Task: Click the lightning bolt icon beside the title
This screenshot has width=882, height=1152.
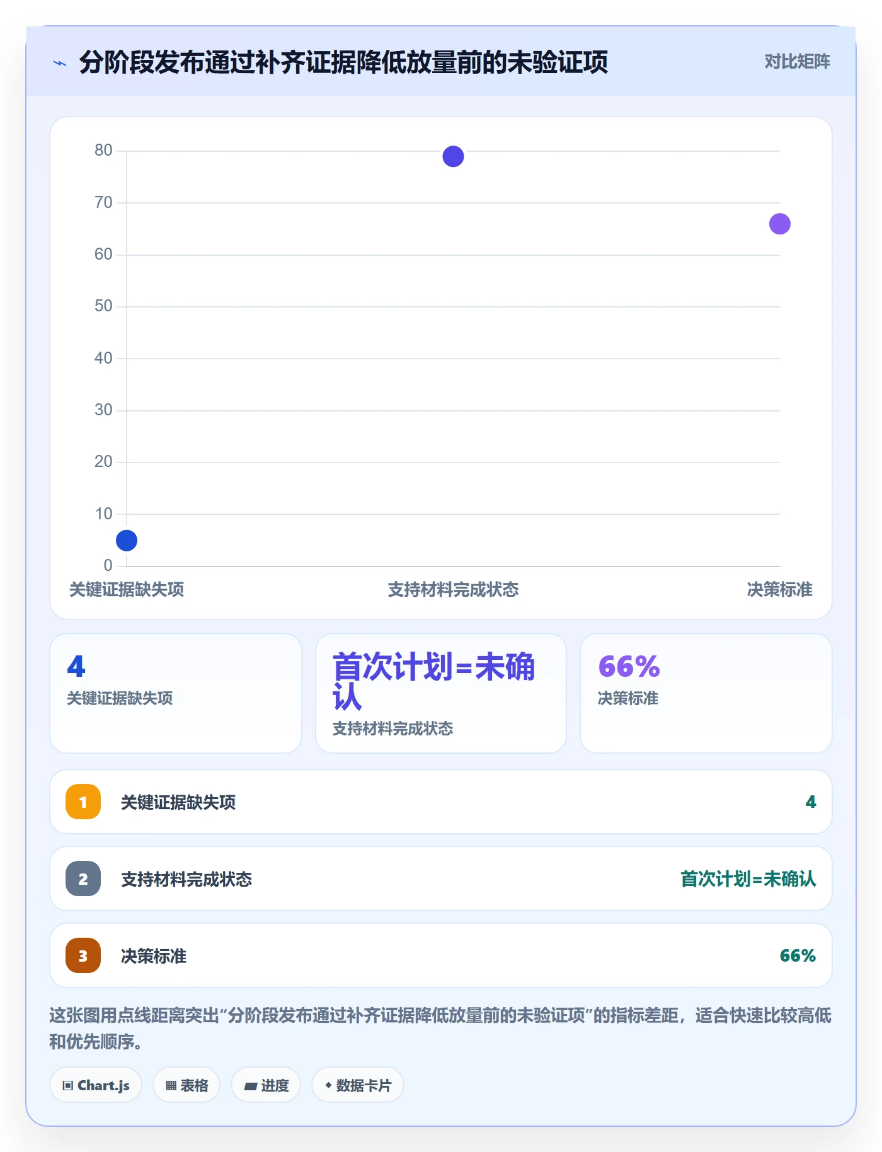Action: tap(60, 63)
